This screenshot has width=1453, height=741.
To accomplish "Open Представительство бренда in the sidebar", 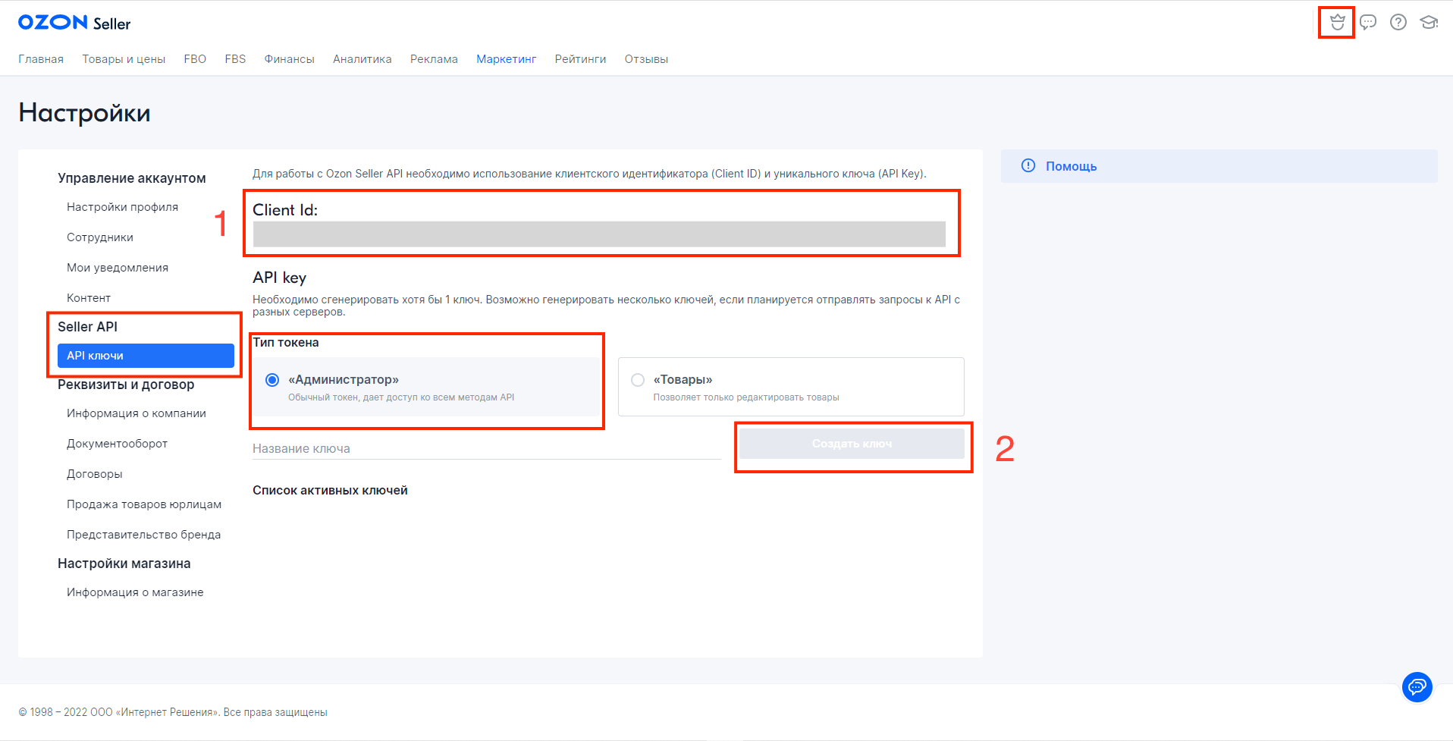I will (x=143, y=535).
